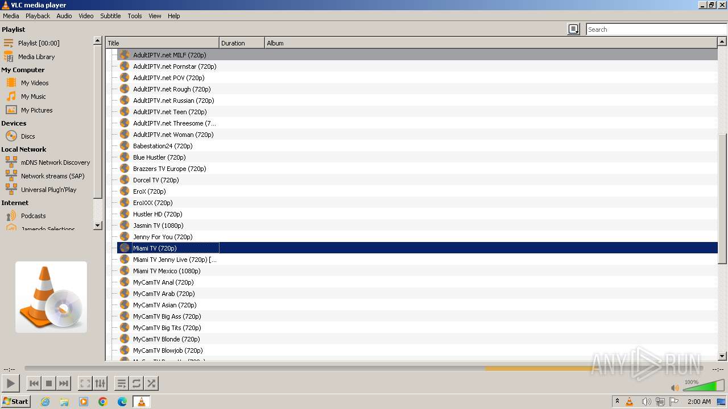The width and height of the screenshot is (728, 409).
Task: Open the Video menu
Action: (x=86, y=16)
